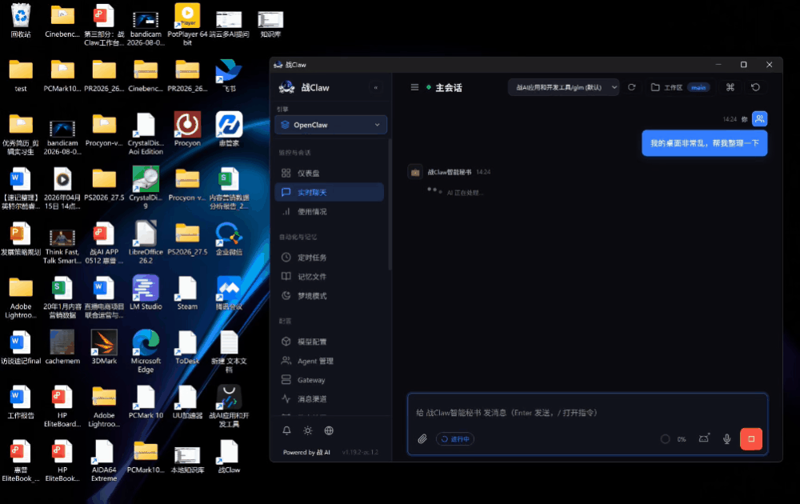Select 实时聊天 in the sidebar
800x504 pixels.
point(329,192)
